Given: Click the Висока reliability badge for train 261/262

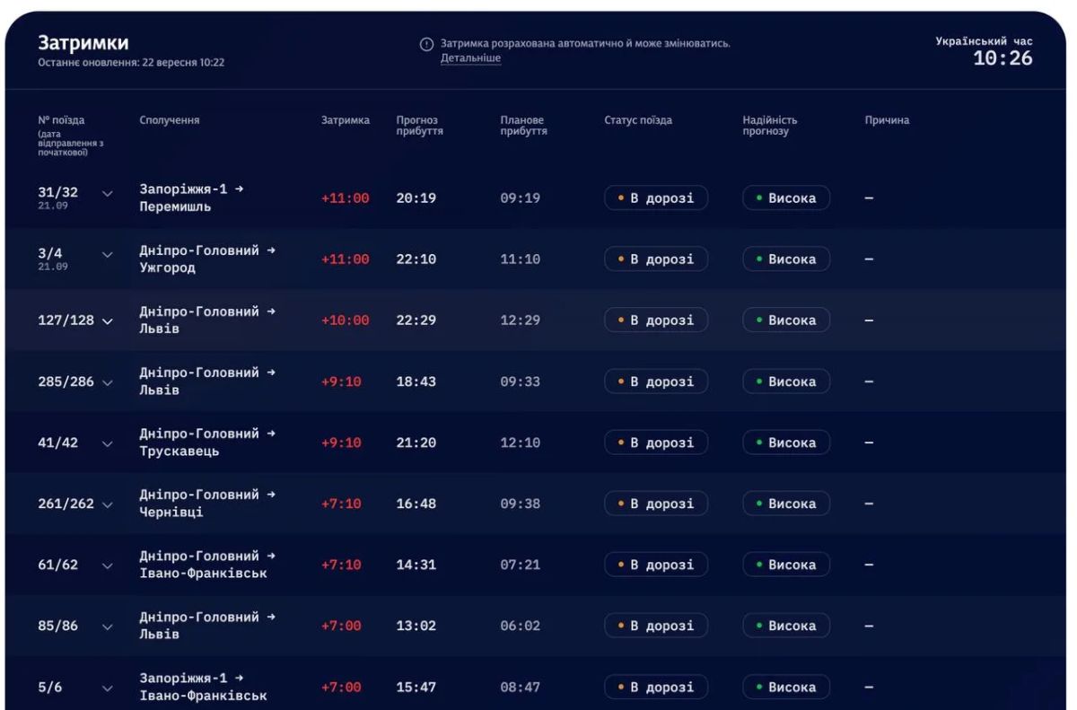Looking at the screenshot, I should coord(786,504).
